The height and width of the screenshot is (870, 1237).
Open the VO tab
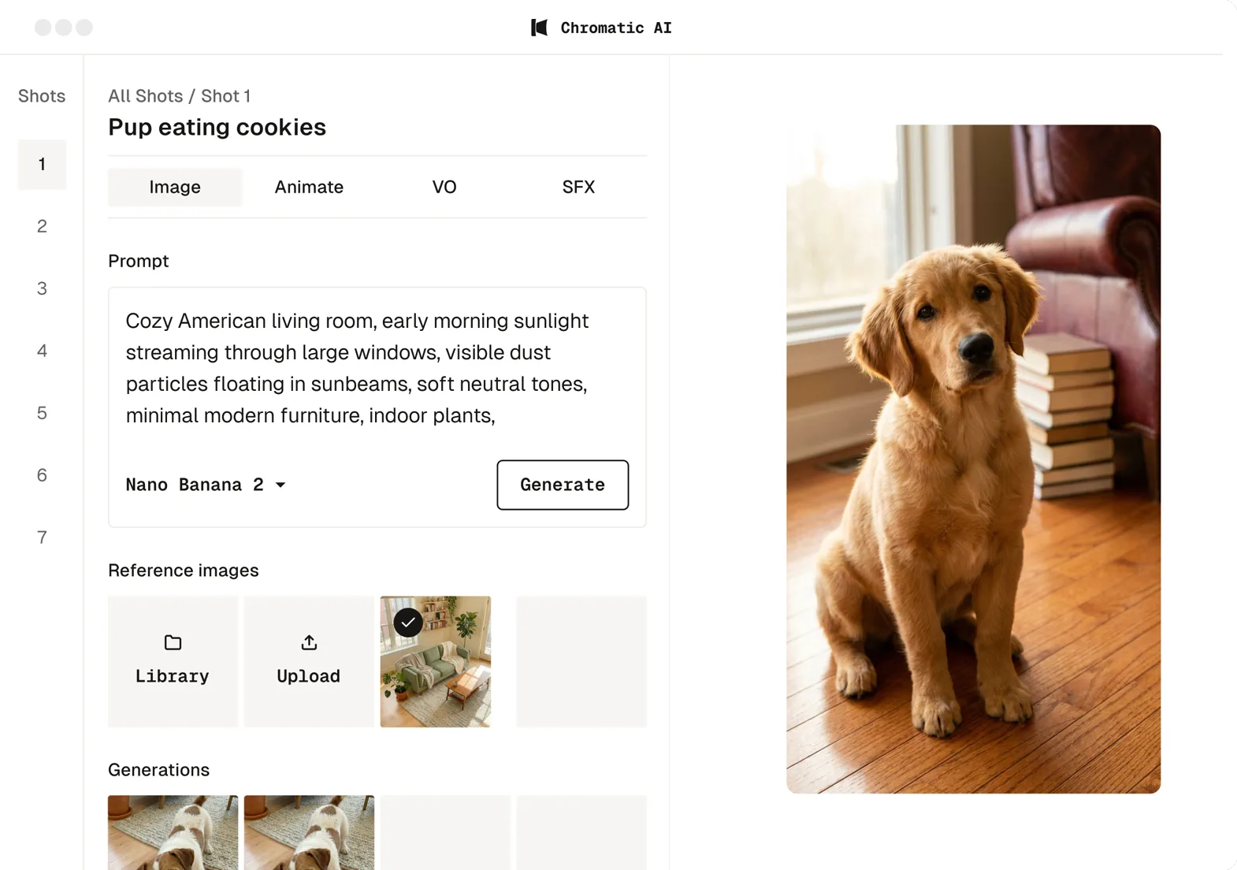click(444, 188)
